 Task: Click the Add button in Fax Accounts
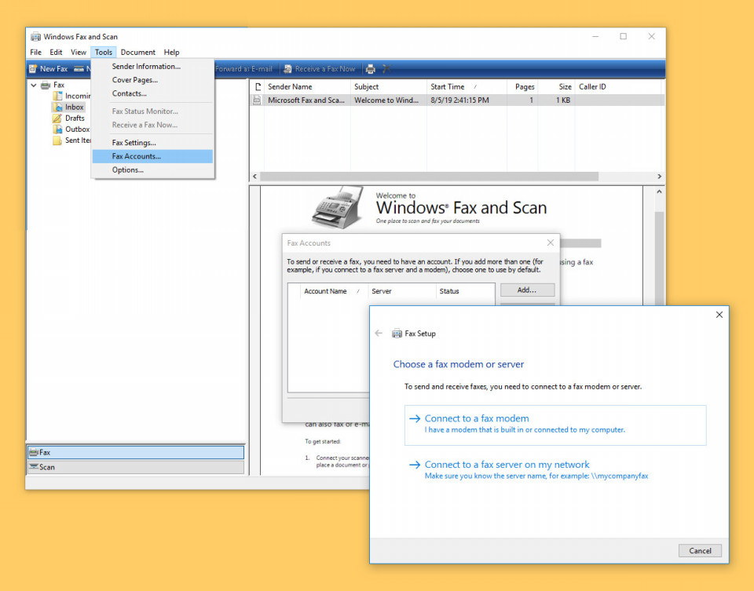526,290
